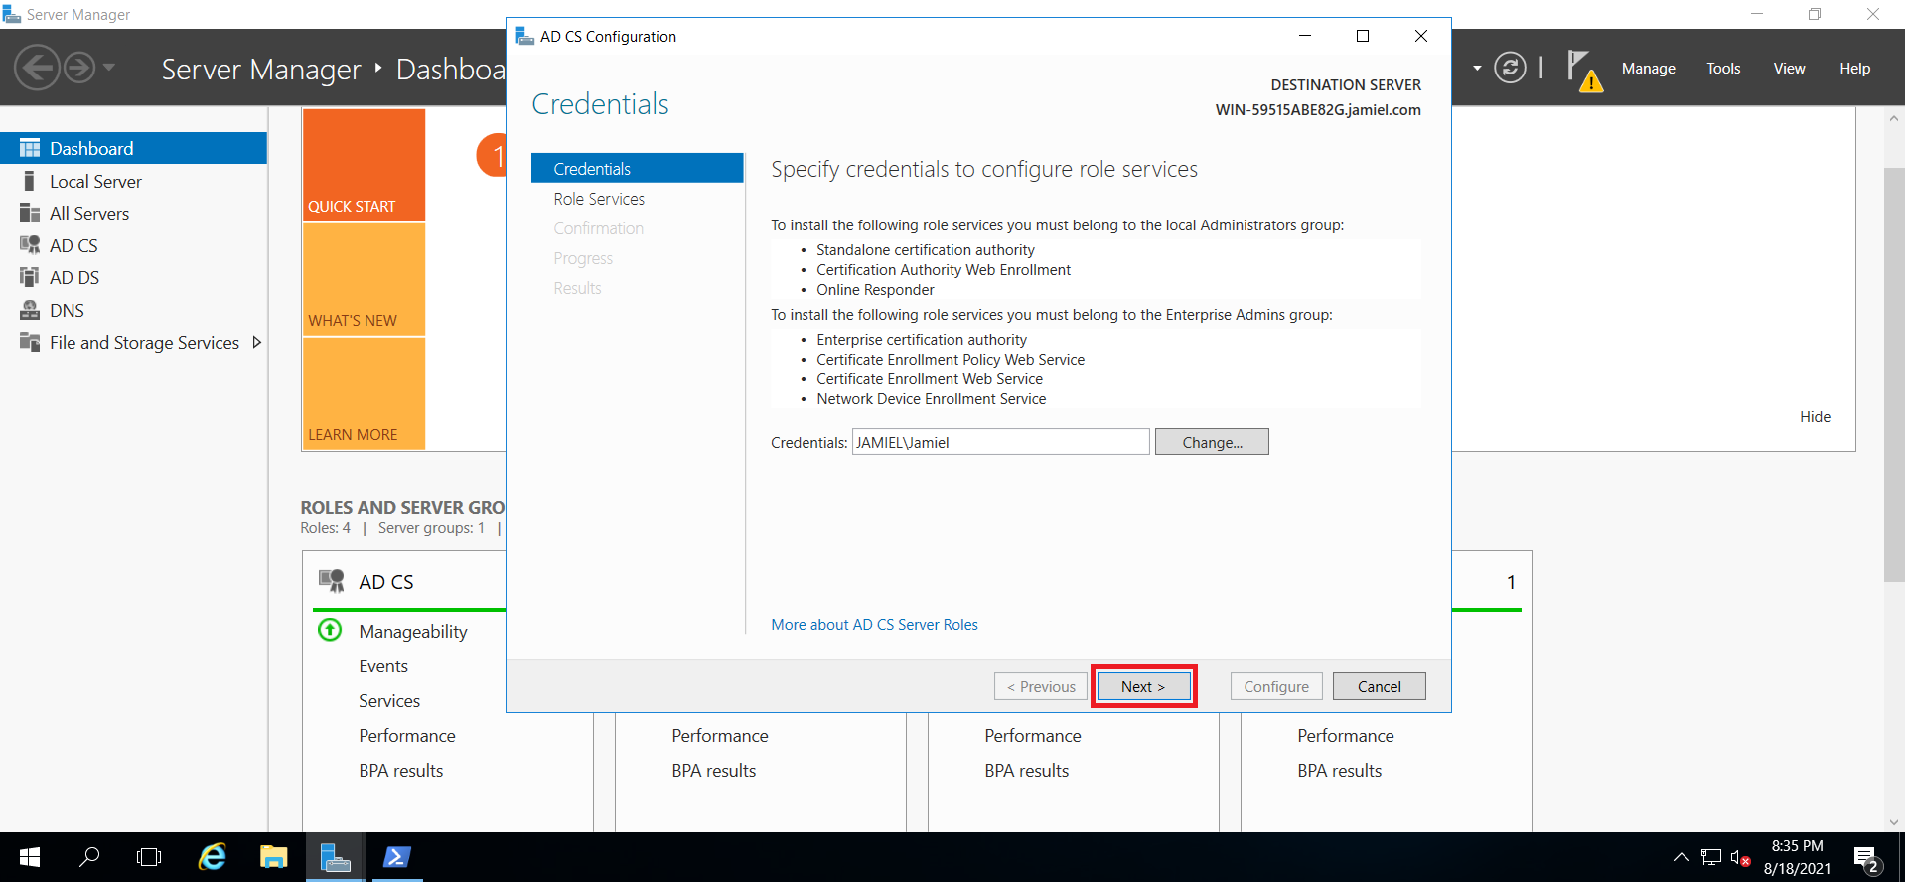Launch Internet Explorer from the taskbar

click(x=212, y=857)
